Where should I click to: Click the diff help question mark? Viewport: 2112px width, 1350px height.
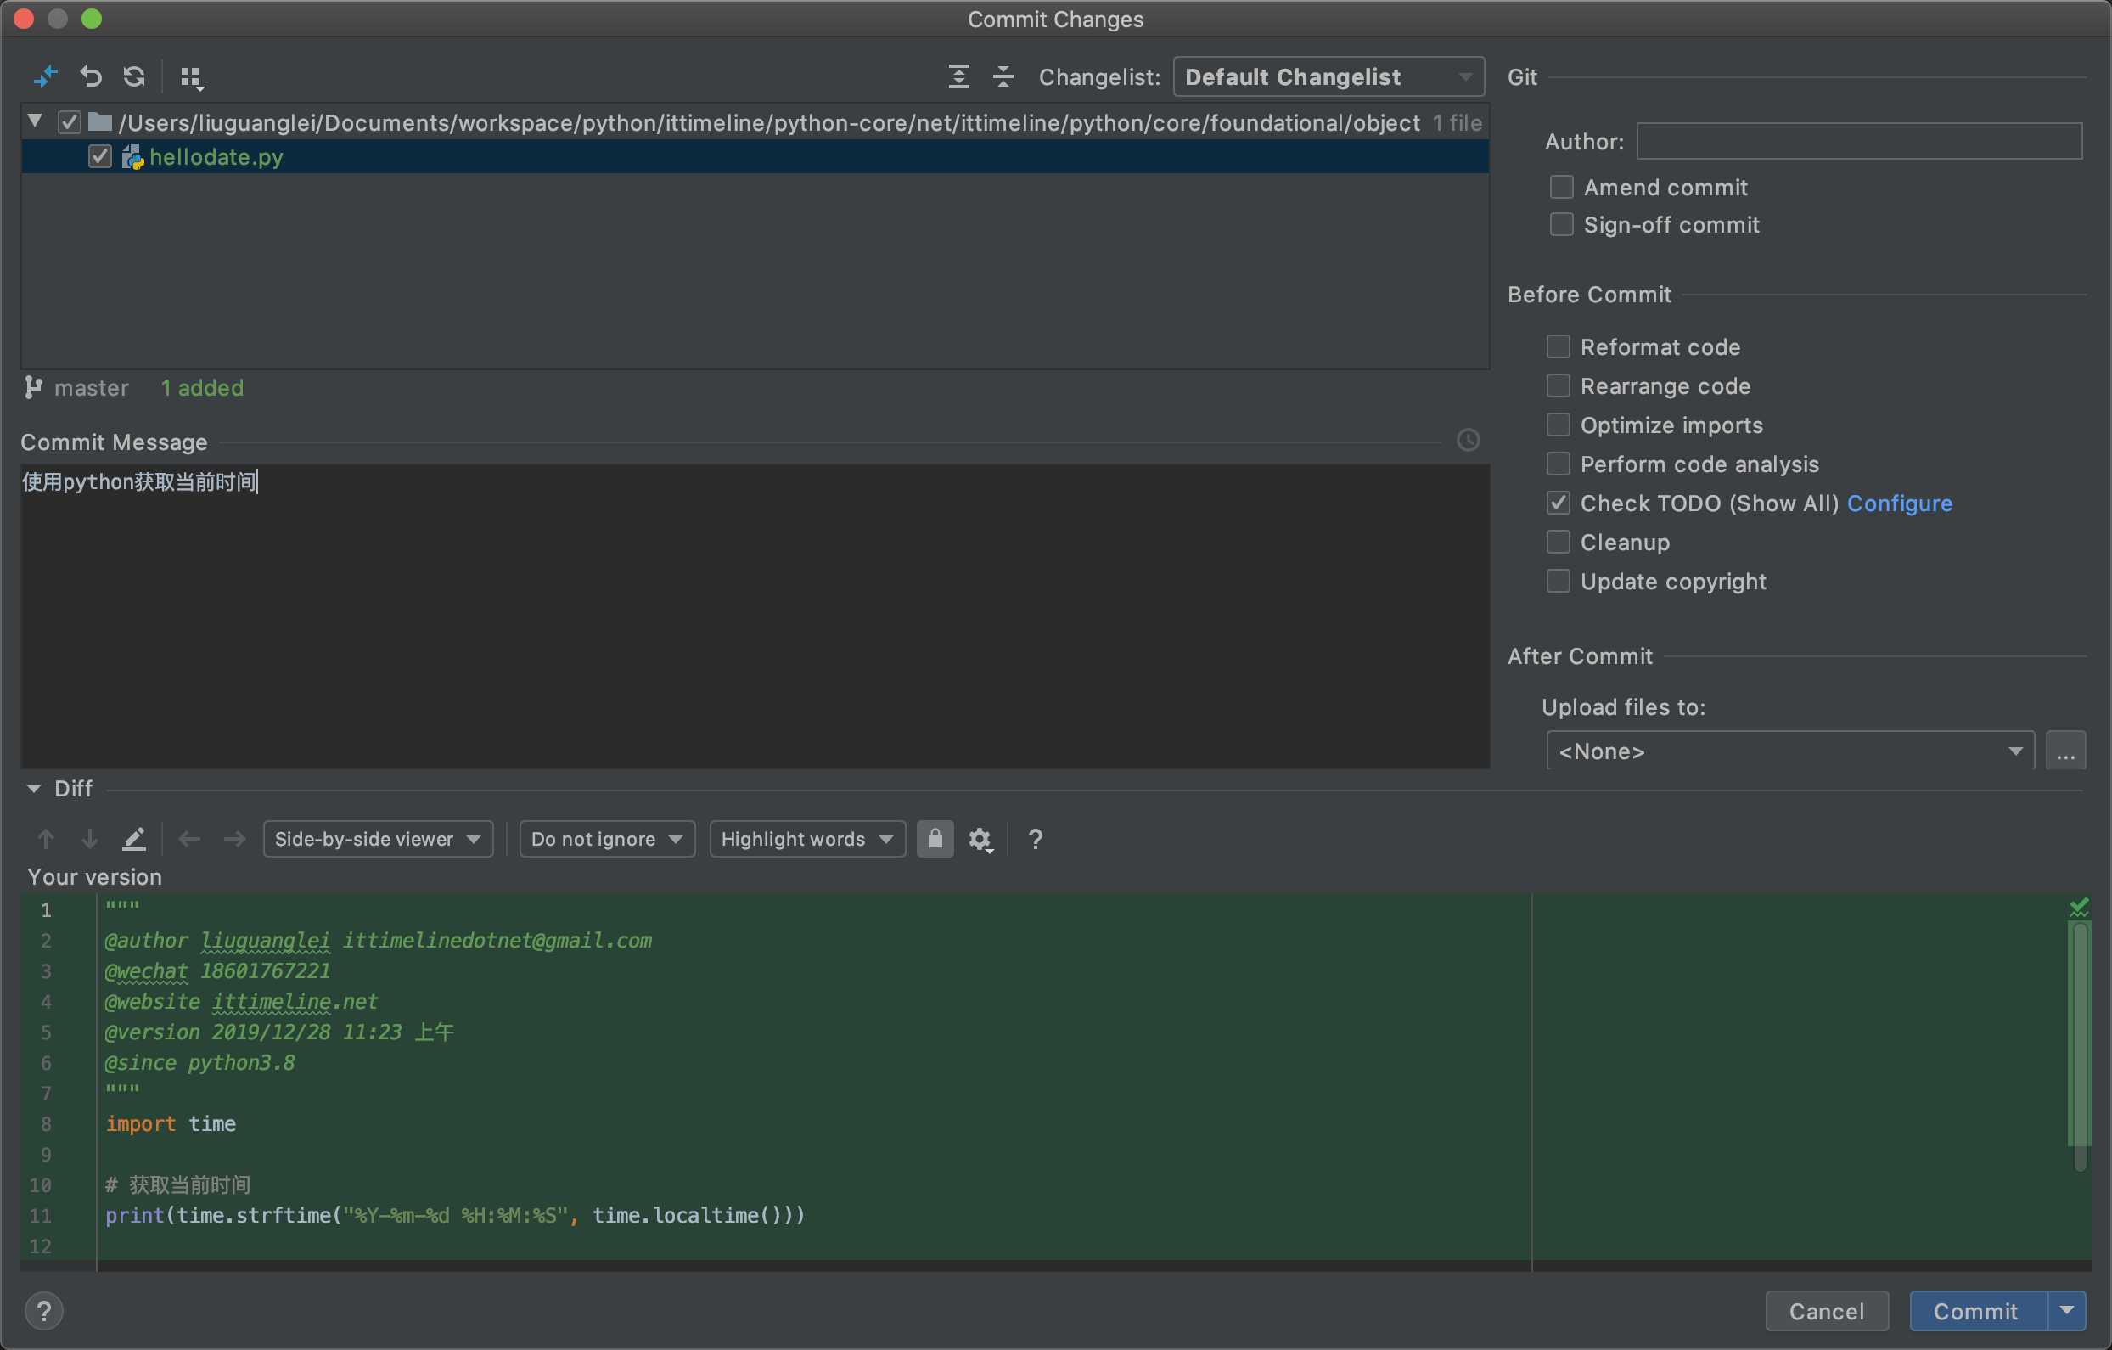(x=1035, y=840)
